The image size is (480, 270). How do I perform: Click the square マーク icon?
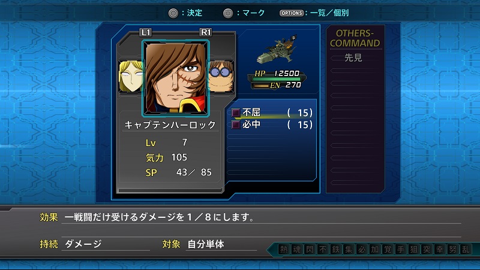(228, 13)
